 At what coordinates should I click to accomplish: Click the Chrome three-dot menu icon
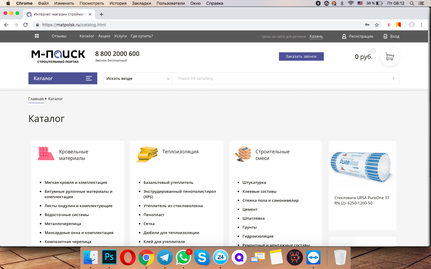tap(421, 25)
